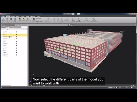
Task: Select the Point creation tool
Action: 20,19
